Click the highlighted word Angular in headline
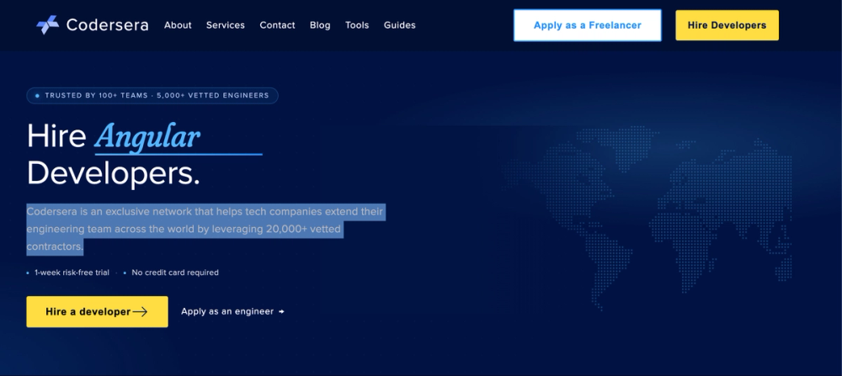The width and height of the screenshot is (842, 376). pyautogui.click(x=147, y=136)
